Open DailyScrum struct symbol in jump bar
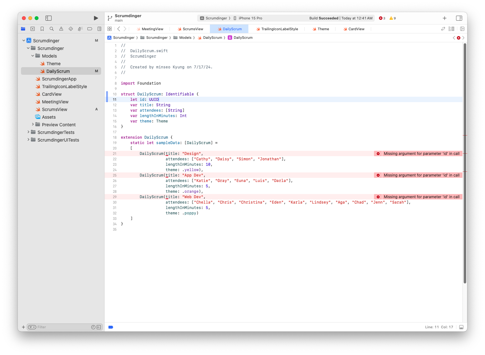 240,38
